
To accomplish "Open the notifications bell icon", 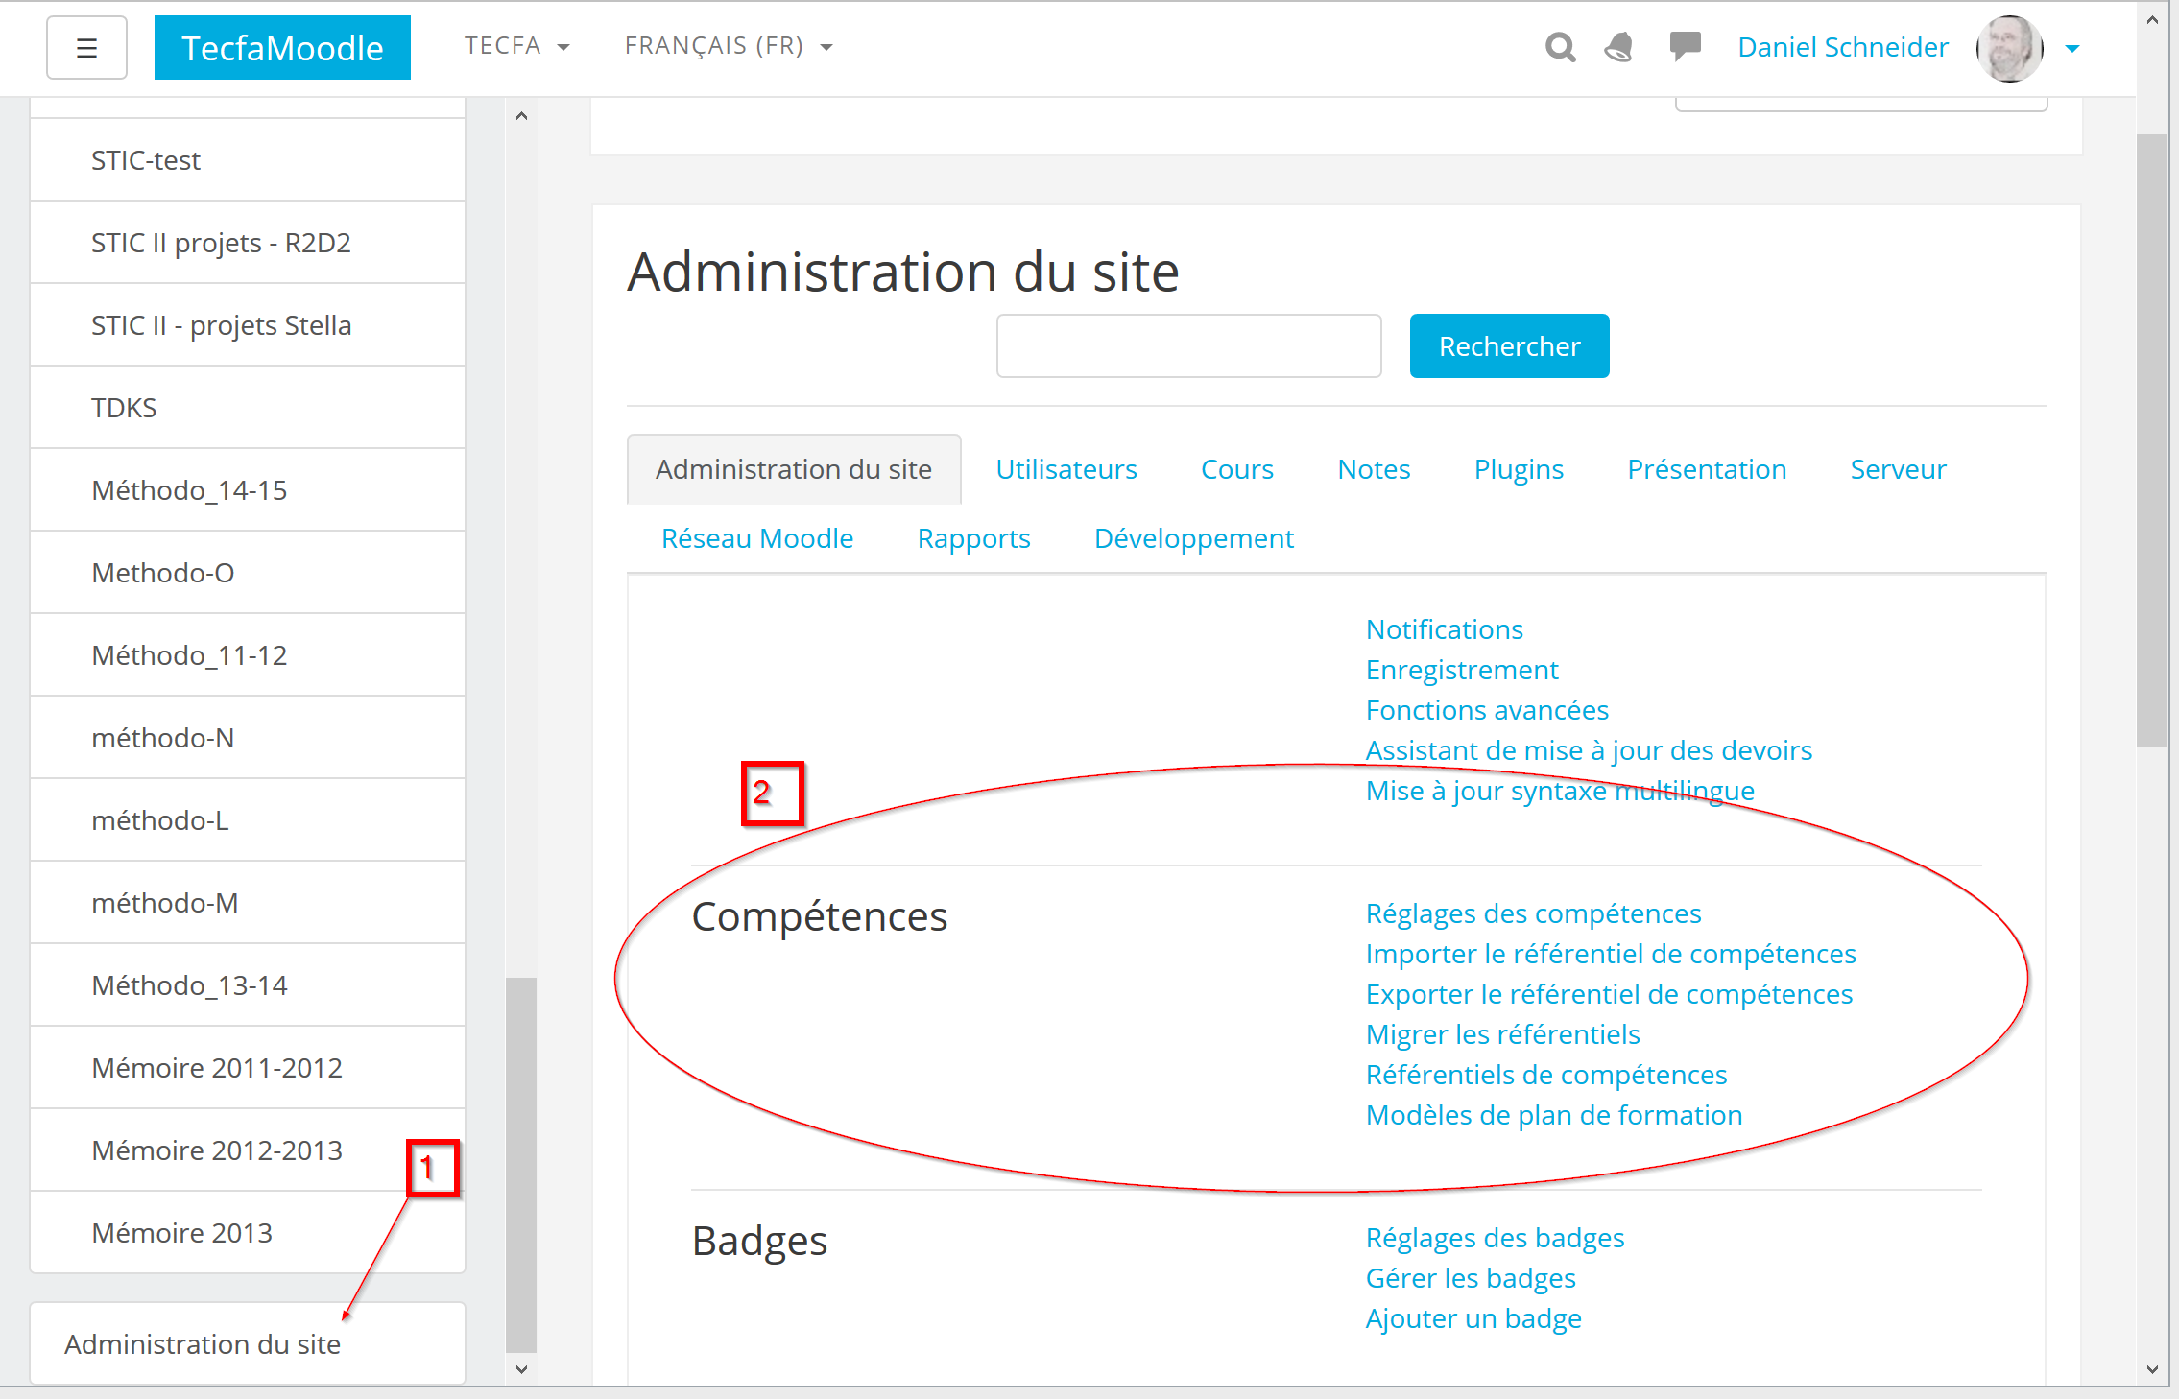I will 1619,47.
